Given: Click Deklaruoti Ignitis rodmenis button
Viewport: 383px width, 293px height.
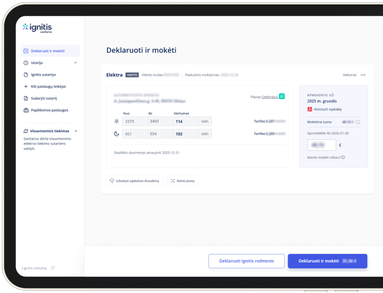Looking at the screenshot, I should 247,261.
